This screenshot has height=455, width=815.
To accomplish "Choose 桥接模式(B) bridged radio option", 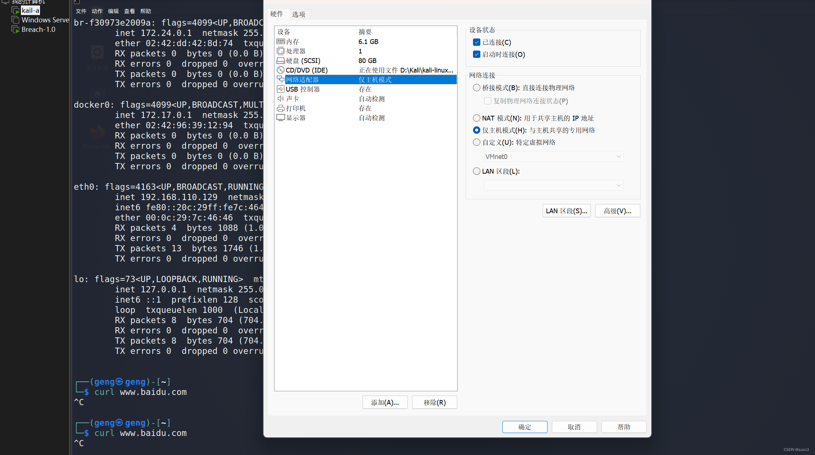I will (x=477, y=88).
